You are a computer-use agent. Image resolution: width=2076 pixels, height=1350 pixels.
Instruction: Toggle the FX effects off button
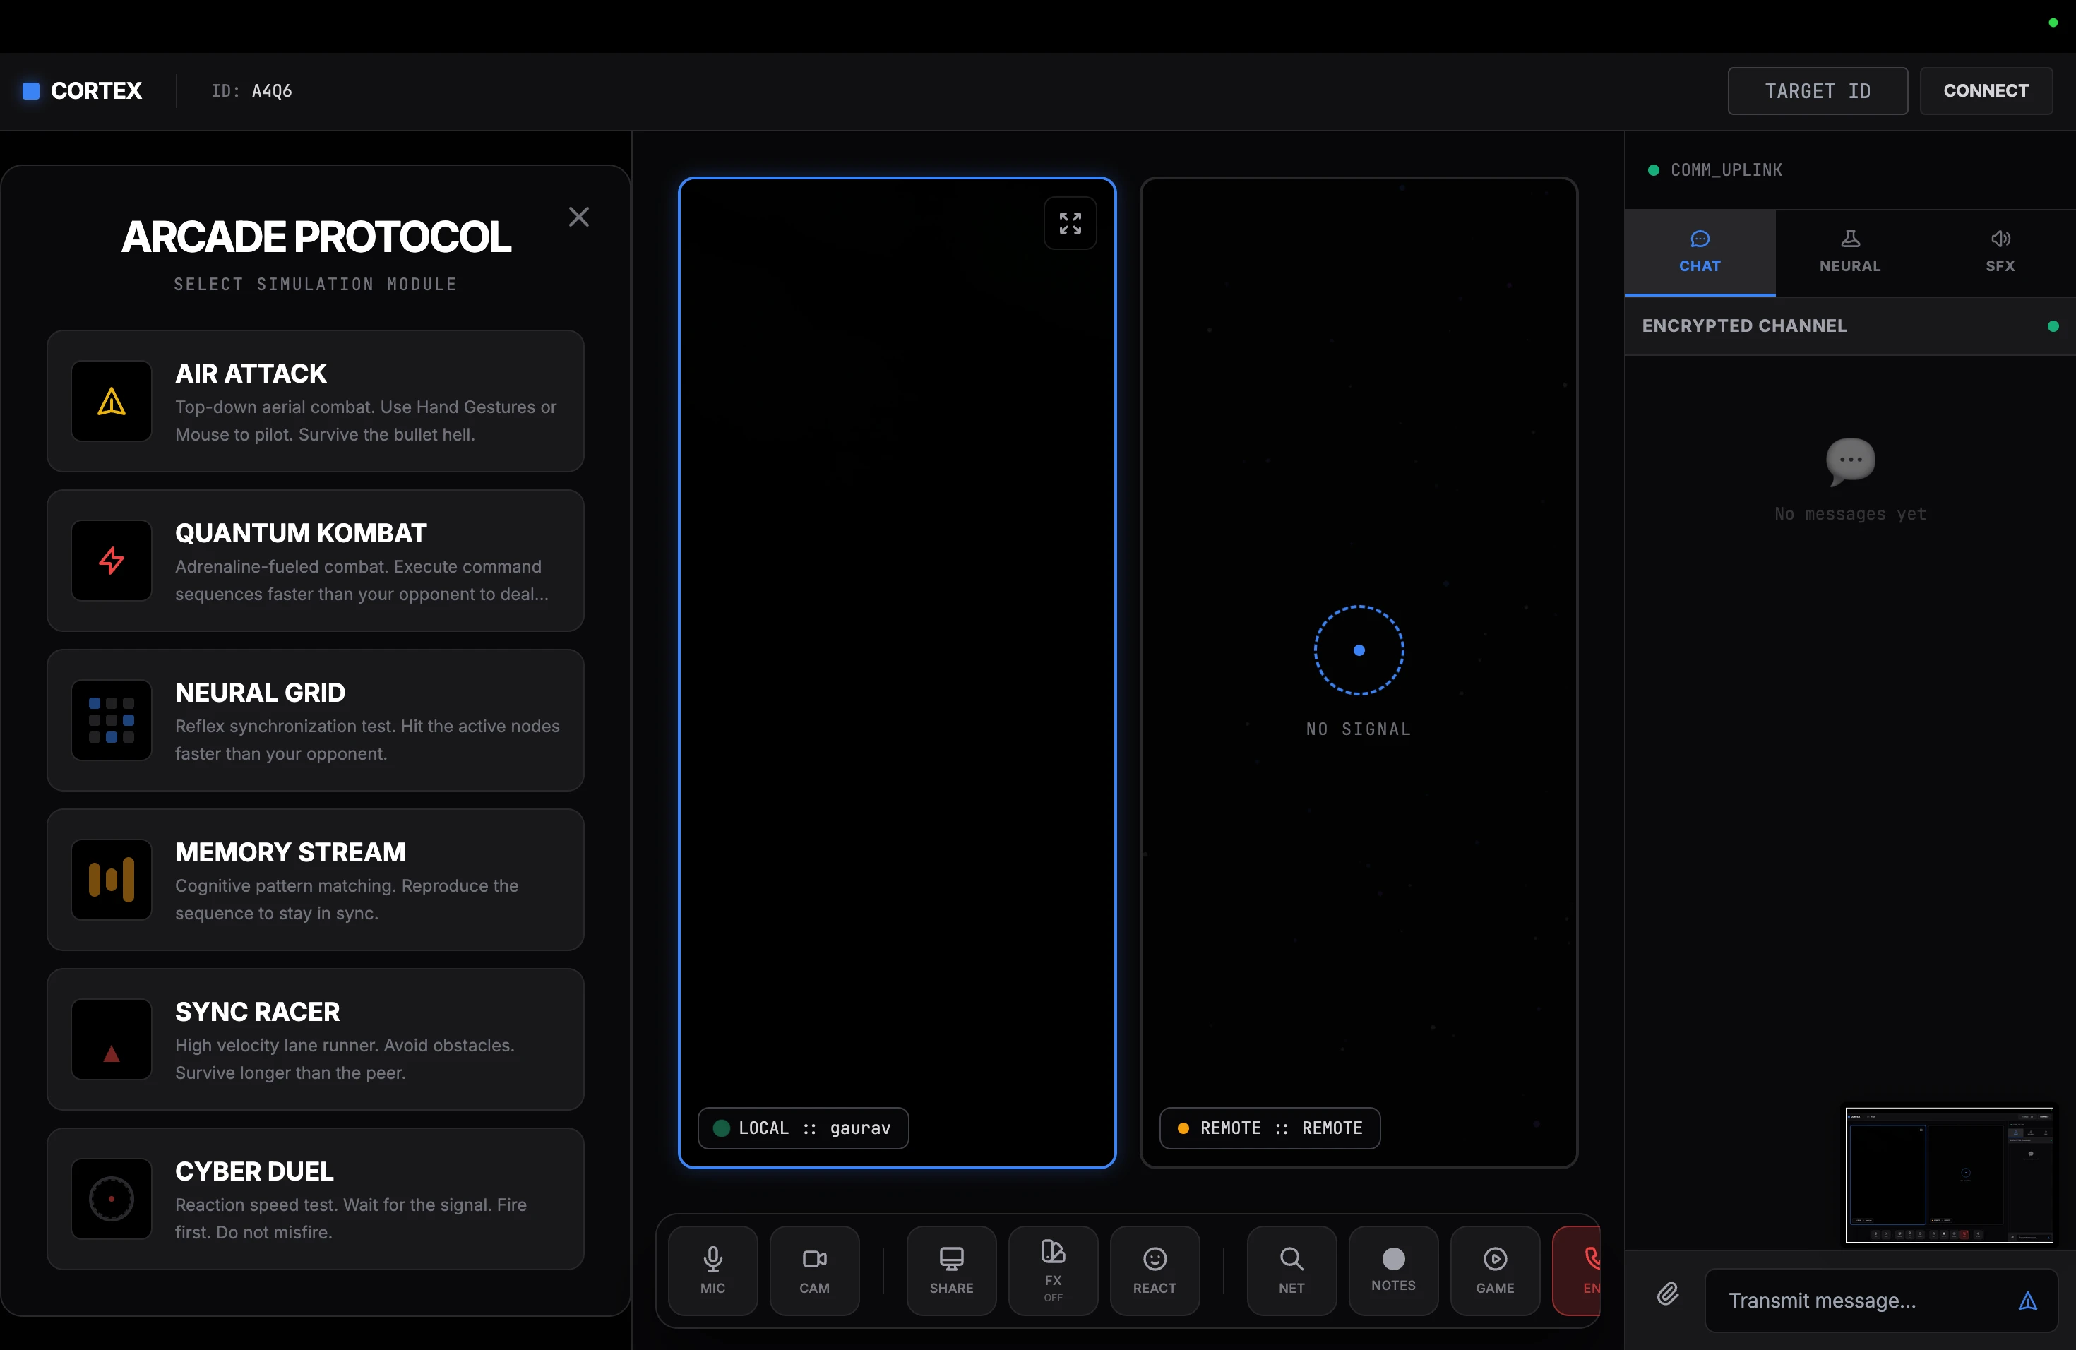(x=1053, y=1269)
